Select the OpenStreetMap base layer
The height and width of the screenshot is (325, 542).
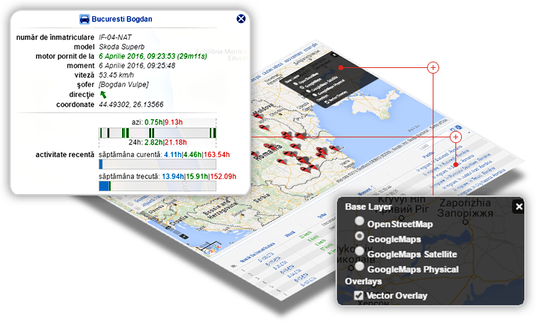[x=360, y=222]
